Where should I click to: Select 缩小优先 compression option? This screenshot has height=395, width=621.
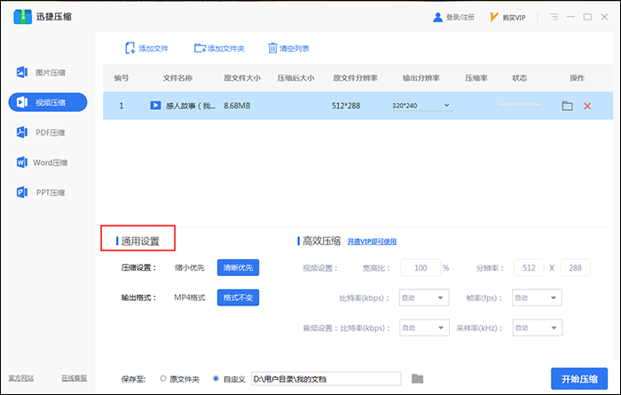click(190, 268)
